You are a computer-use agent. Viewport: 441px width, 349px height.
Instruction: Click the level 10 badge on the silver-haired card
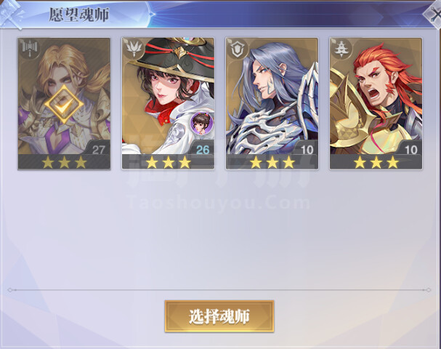(x=307, y=149)
